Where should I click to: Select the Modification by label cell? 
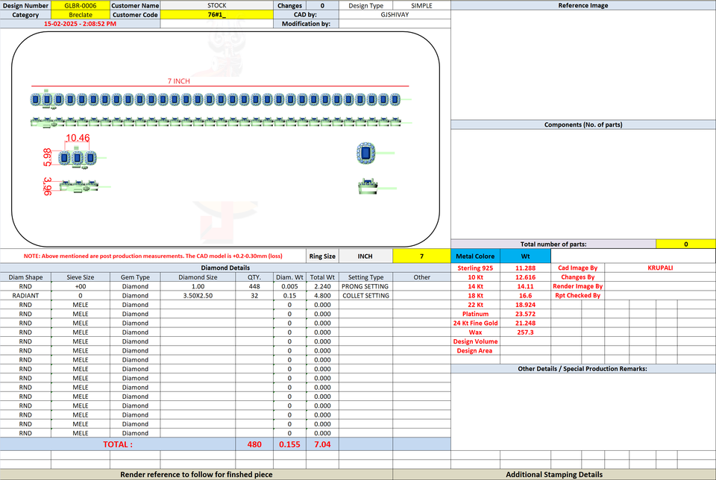click(306, 24)
